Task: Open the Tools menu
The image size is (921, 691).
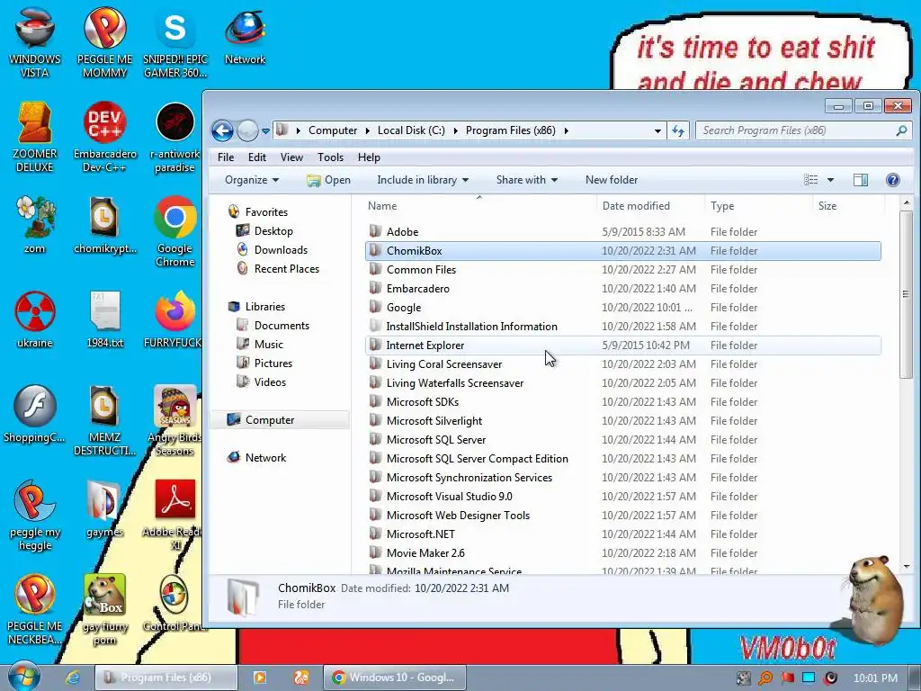Action: click(330, 157)
